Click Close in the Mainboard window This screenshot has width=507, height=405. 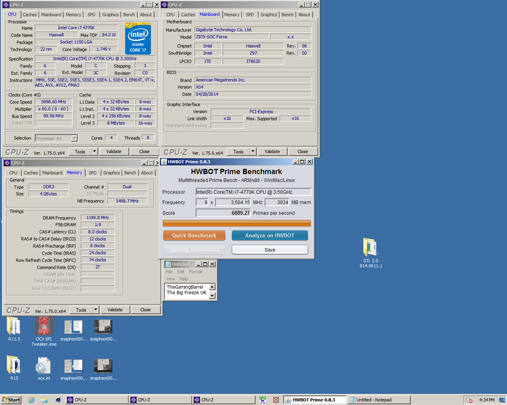pos(303,151)
